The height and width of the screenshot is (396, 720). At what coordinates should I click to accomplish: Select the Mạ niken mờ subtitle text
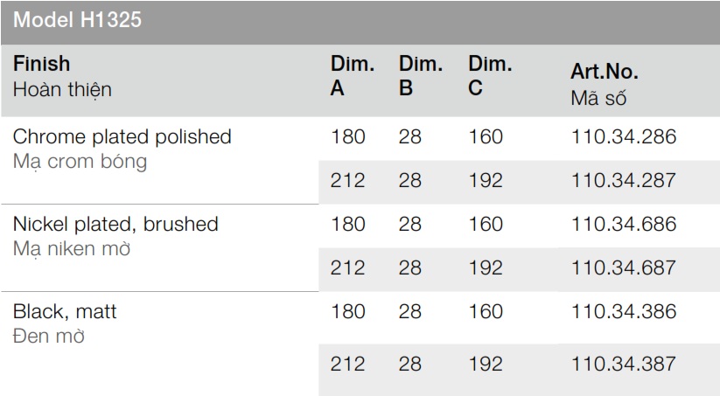[x=72, y=249]
